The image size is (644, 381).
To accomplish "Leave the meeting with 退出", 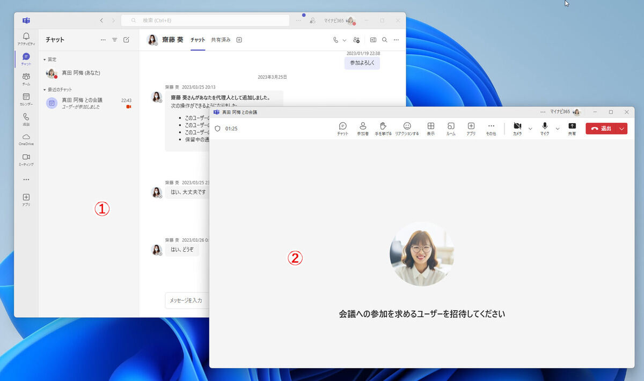I will click(601, 129).
